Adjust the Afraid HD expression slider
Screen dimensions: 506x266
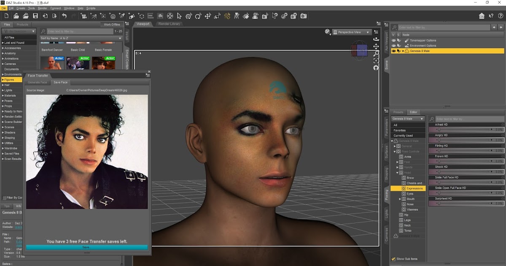point(464,130)
